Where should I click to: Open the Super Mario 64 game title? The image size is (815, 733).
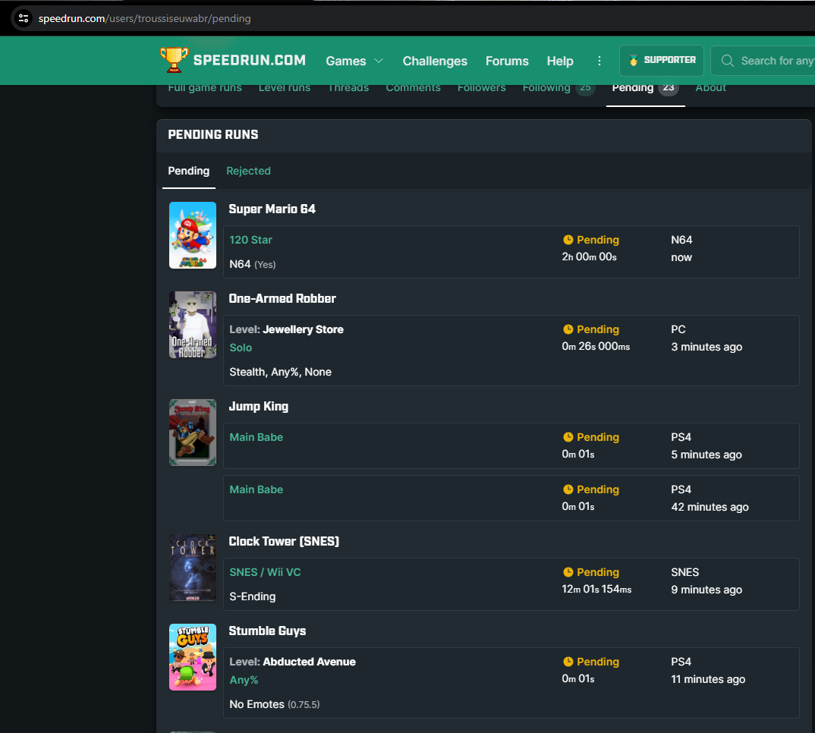(272, 209)
